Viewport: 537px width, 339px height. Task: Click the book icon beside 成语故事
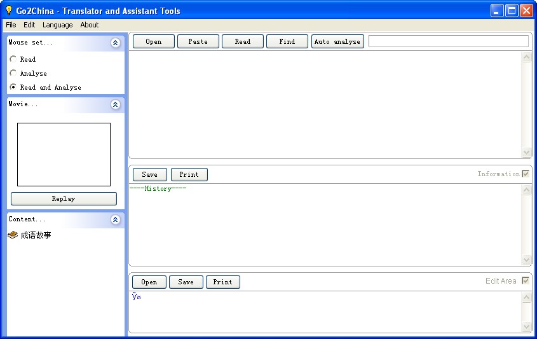[x=13, y=235]
